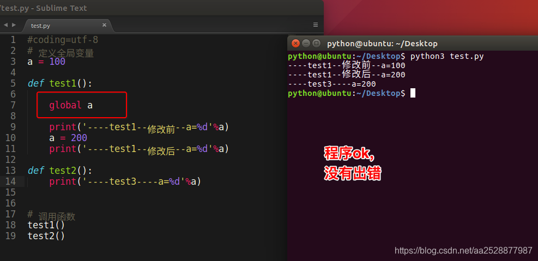Screen dimensions: 538x261
Task: Click the global keyword on line 7
Action: 65,105
